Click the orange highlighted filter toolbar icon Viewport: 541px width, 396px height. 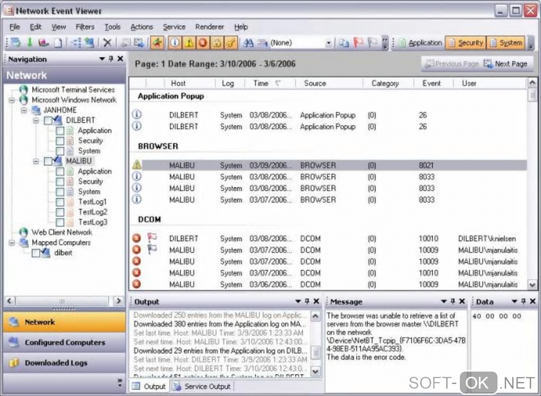coord(158,43)
